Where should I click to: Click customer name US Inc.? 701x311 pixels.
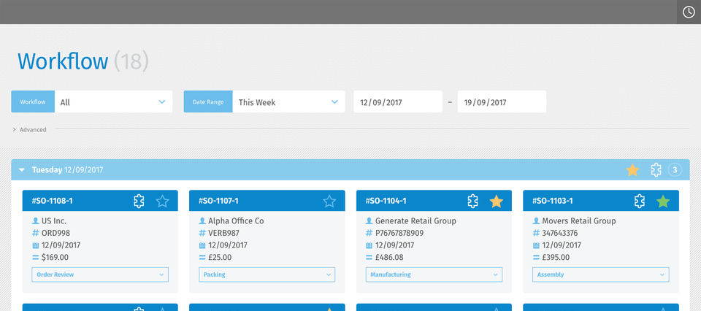(x=54, y=220)
